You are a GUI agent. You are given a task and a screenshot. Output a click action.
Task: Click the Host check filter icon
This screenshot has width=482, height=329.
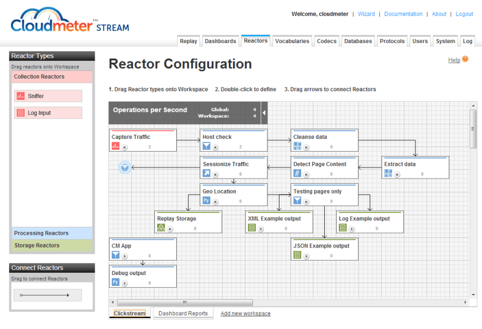tap(207, 146)
